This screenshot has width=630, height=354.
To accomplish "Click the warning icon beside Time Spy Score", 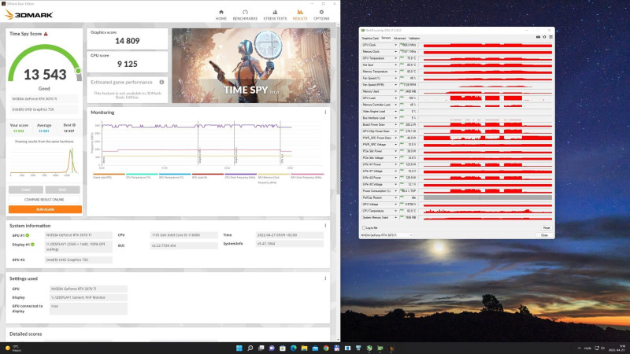I will pos(46,34).
